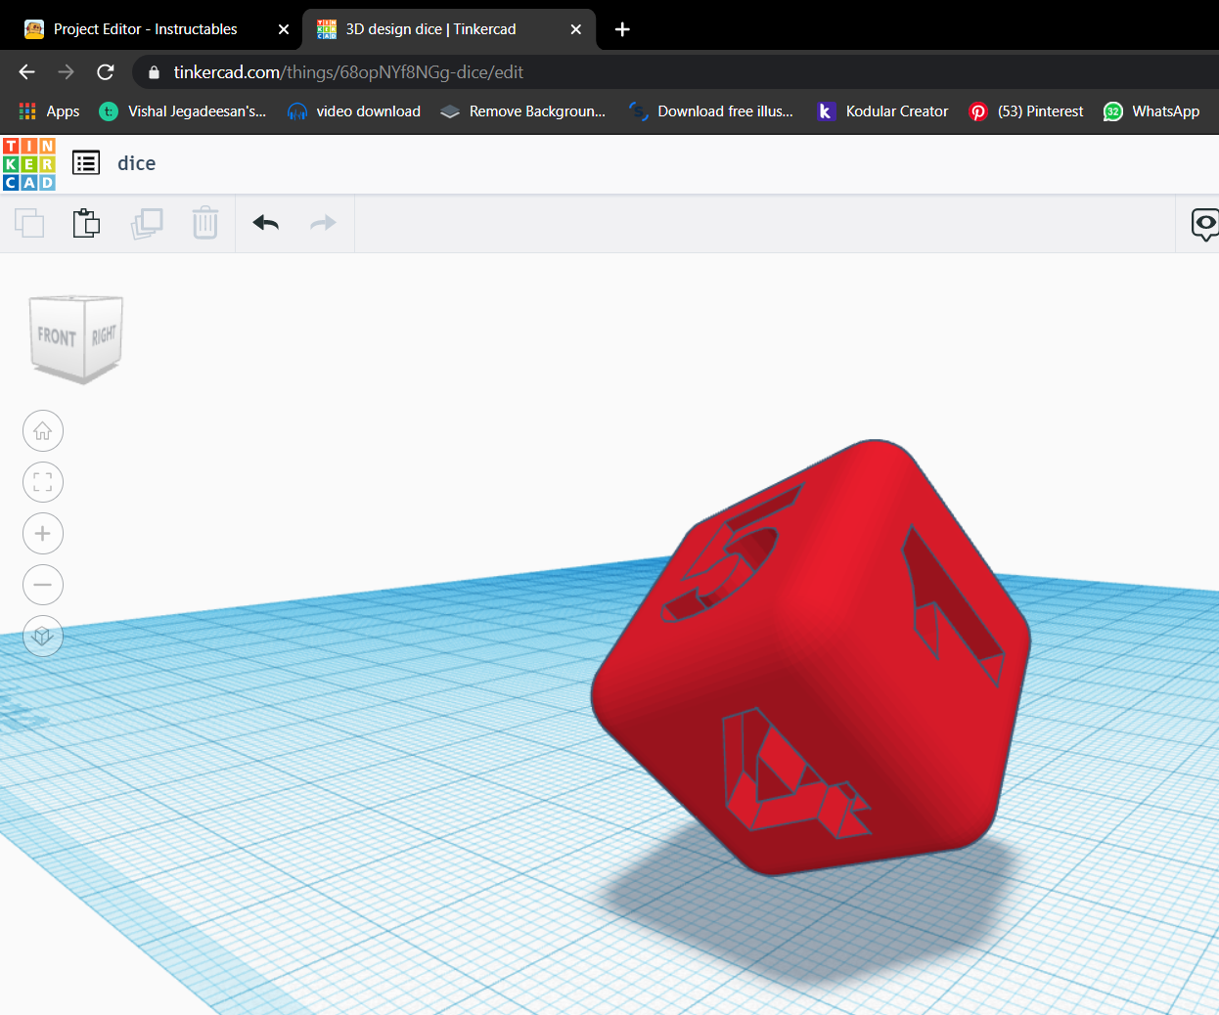Image resolution: width=1219 pixels, height=1015 pixels.
Task: Toggle hidden objects with the eye icon
Action: 1205,224
